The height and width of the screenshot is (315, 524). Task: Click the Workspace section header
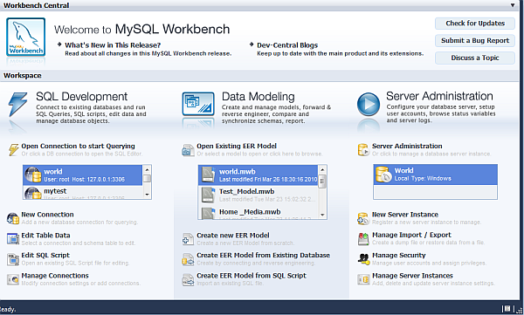(x=259, y=76)
